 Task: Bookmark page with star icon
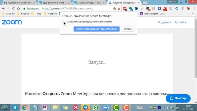[119, 9]
